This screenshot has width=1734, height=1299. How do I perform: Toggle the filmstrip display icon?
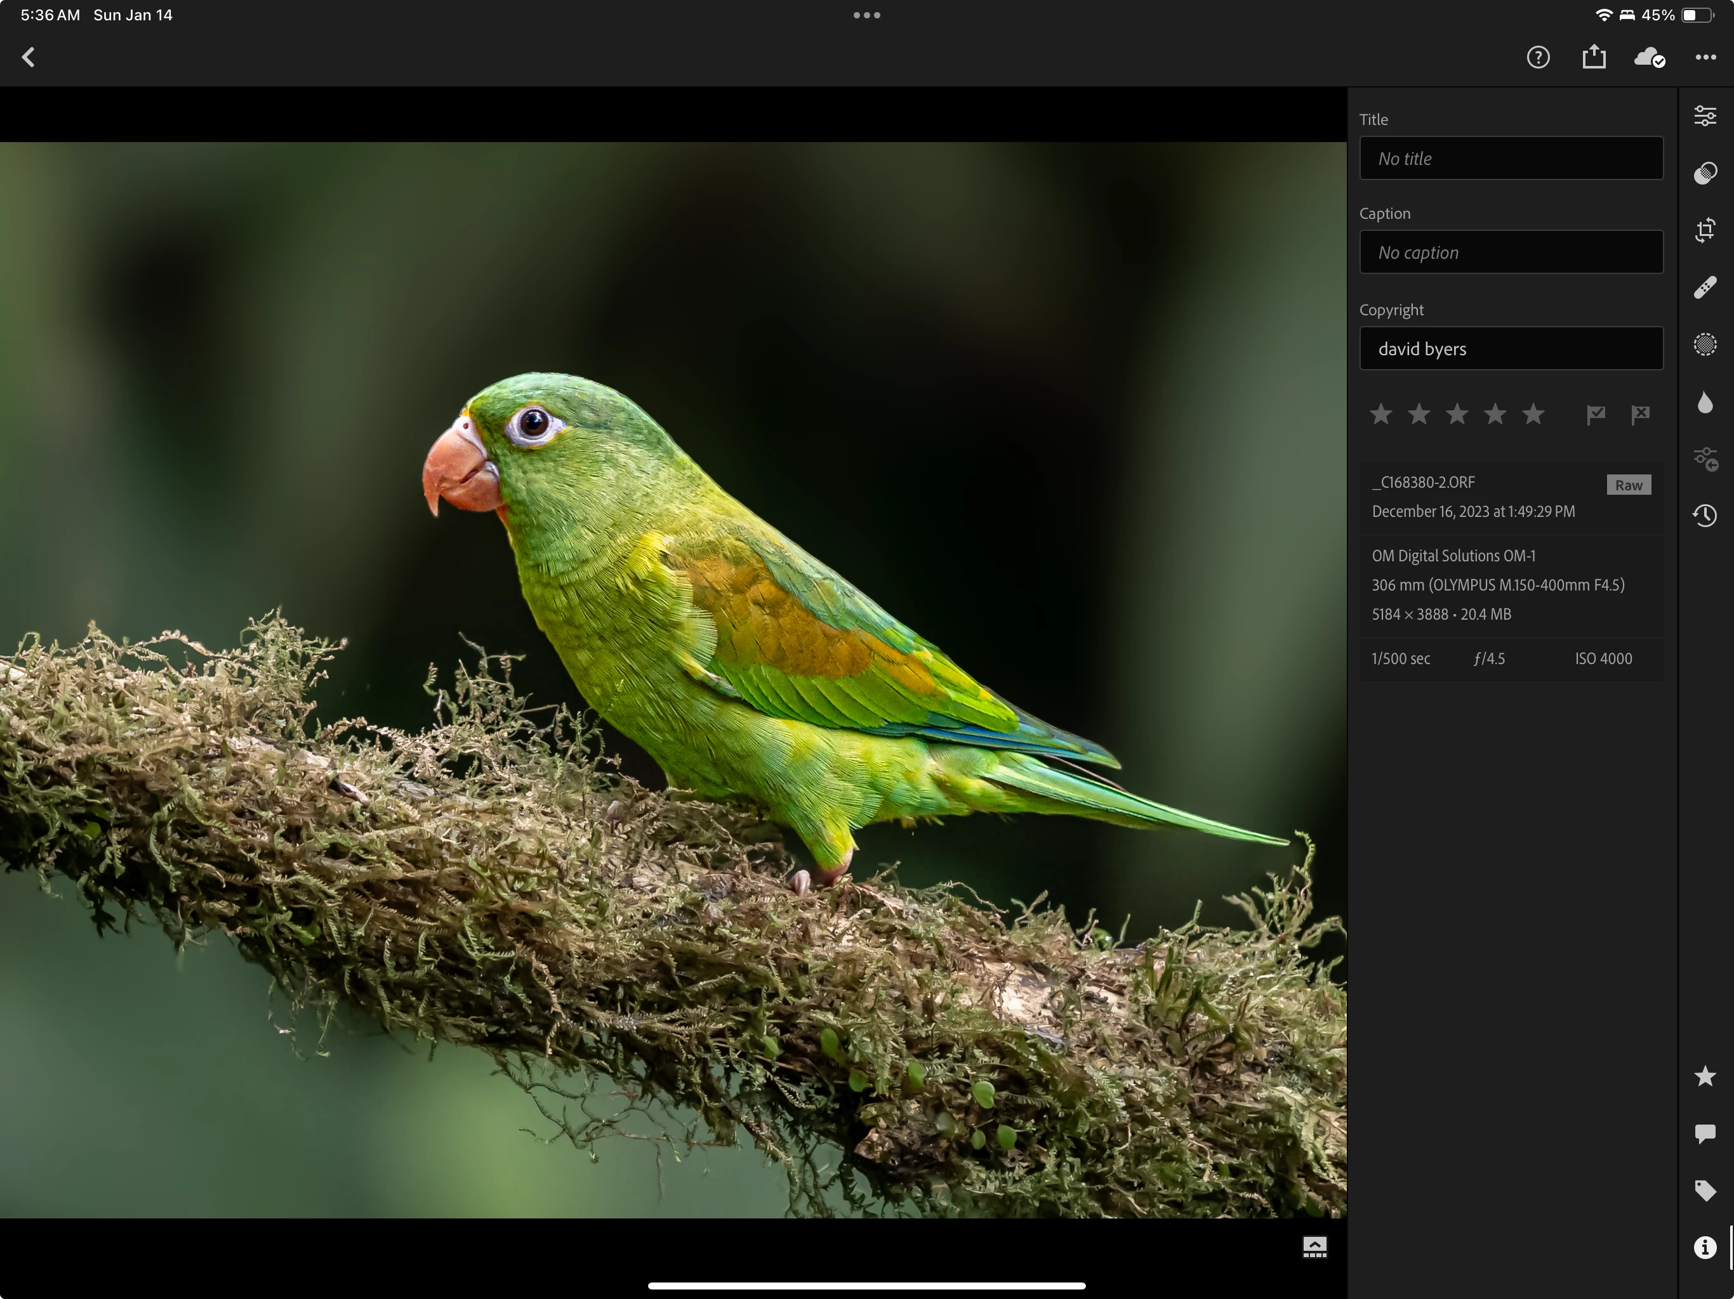point(1314,1246)
